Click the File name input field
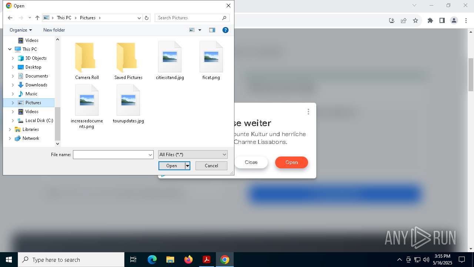The image size is (474, 267). click(x=110, y=155)
